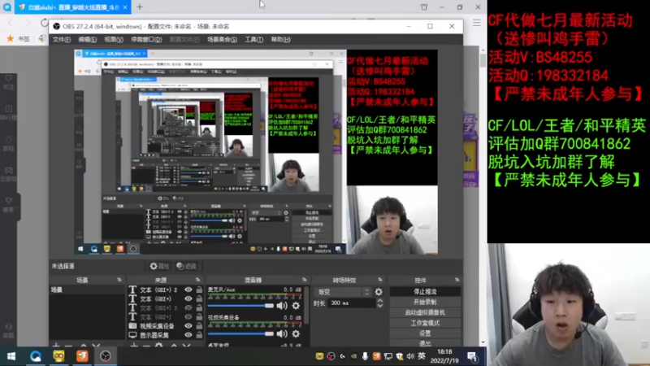
Task: Toggle lock on top 文本 (GDI+) 2 source
Action: 199,290
